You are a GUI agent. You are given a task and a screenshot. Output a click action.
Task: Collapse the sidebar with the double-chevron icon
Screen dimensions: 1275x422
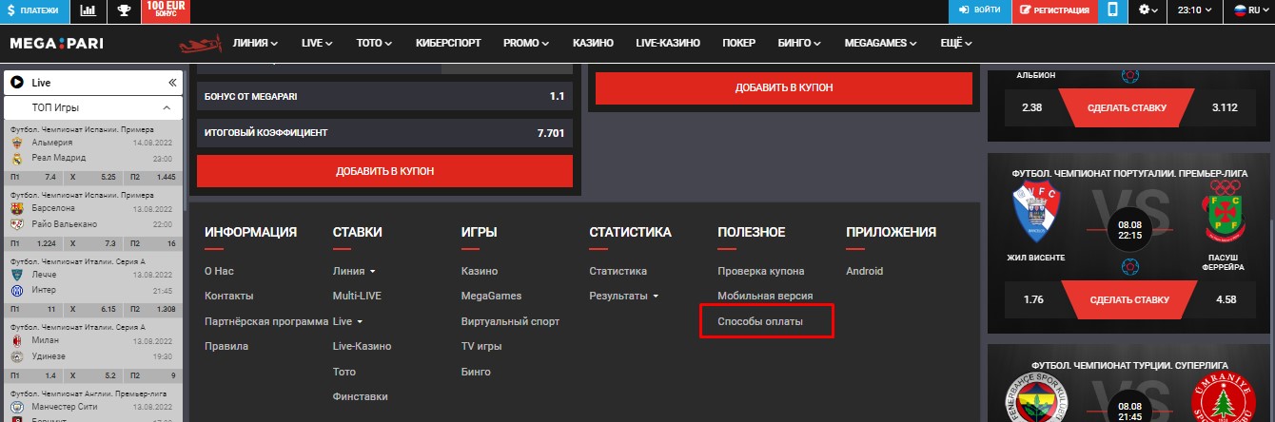tap(172, 83)
